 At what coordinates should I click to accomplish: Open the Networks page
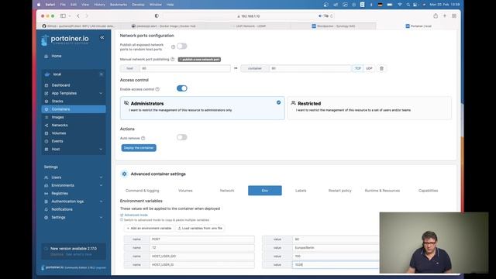point(60,126)
